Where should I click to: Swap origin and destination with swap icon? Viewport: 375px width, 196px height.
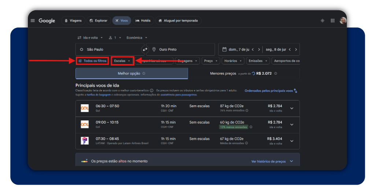(145, 49)
